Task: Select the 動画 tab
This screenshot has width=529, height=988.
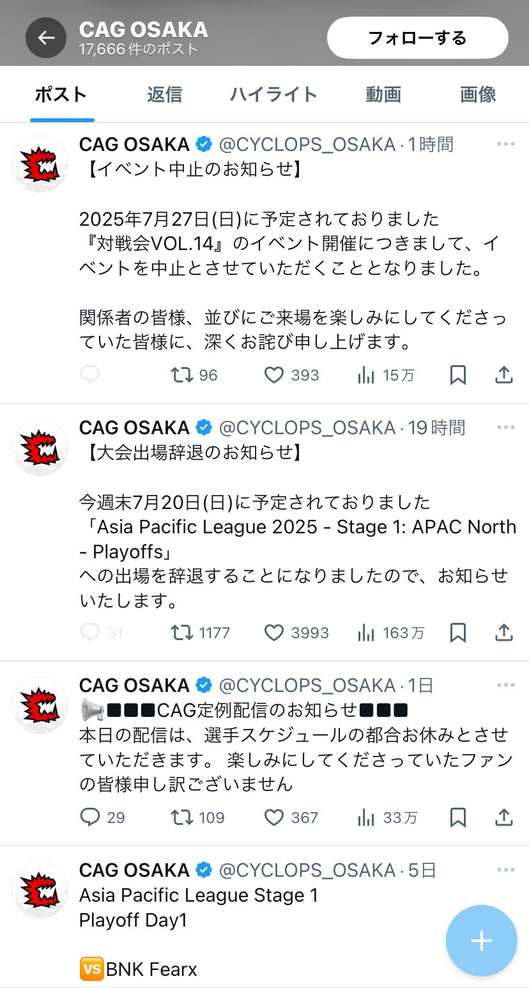Action: coord(383,95)
